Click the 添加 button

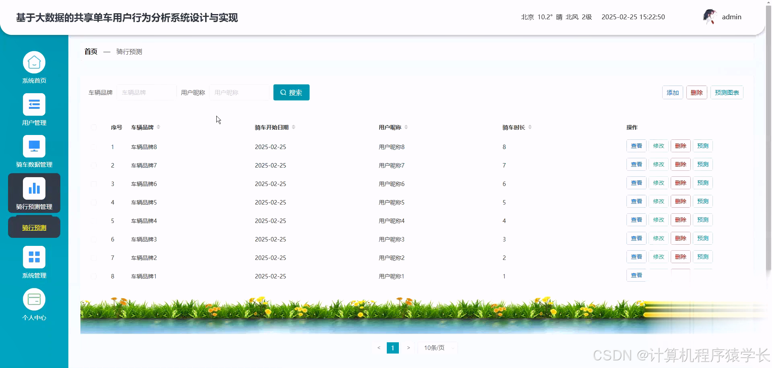coord(673,92)
